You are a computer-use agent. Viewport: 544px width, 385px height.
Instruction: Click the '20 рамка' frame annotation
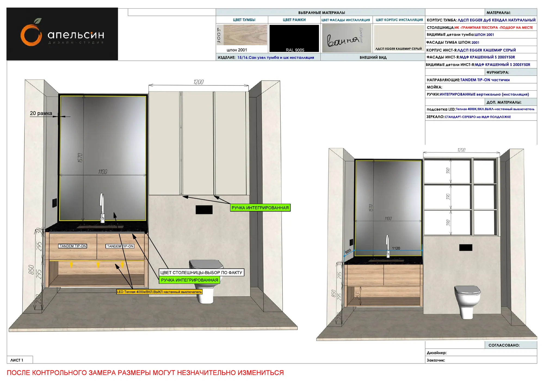click(x=41, y=113)
